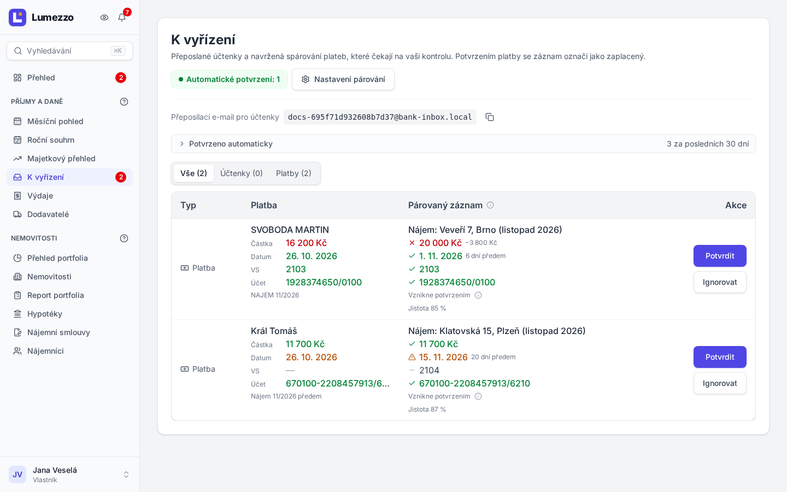The height and width of the screenshot is (492, 787).
Task: Click the Nájem: Veveří 7, Brno record title
Action: [485, 230]
